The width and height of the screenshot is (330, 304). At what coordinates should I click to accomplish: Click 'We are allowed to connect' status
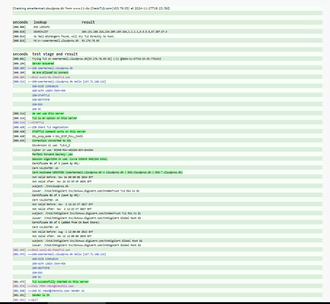(x=50, y=72)
